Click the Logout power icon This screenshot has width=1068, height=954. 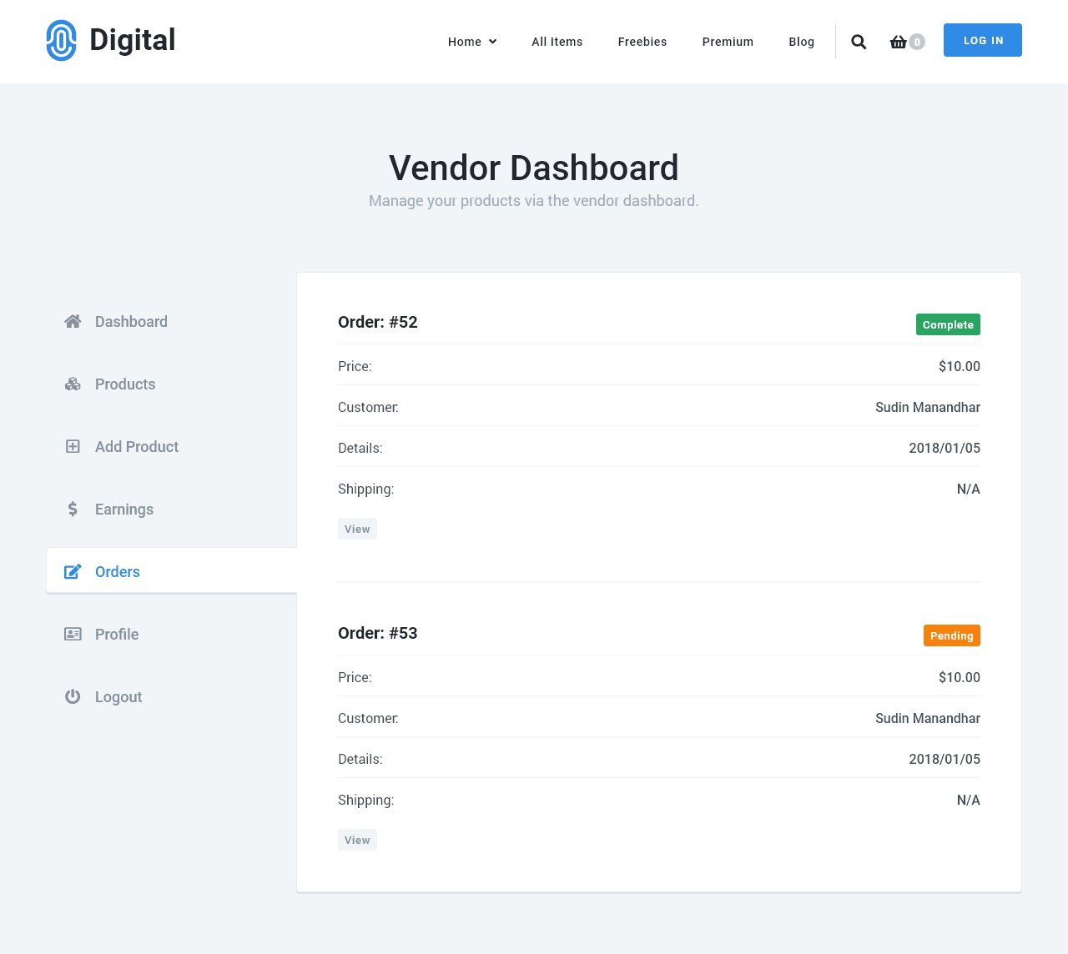(x=73, y=697)
